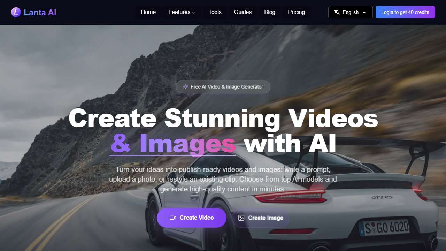This screenshot has height=251, width=446.
Task: Open the Guides section
Action: pyautogui.click(x=243, y=12)
